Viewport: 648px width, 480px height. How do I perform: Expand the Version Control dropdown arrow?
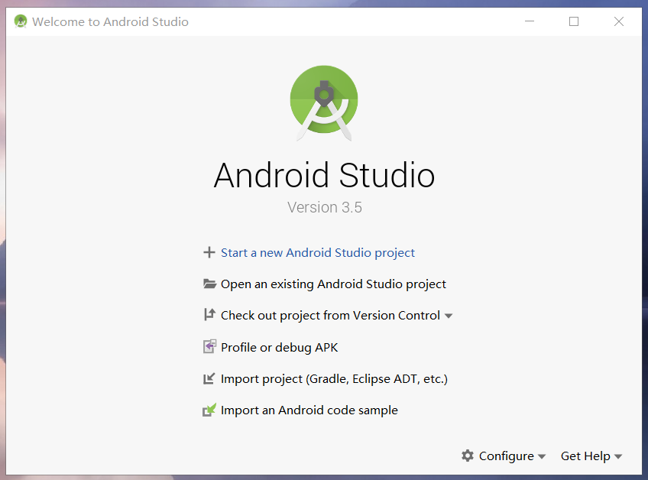449,315
